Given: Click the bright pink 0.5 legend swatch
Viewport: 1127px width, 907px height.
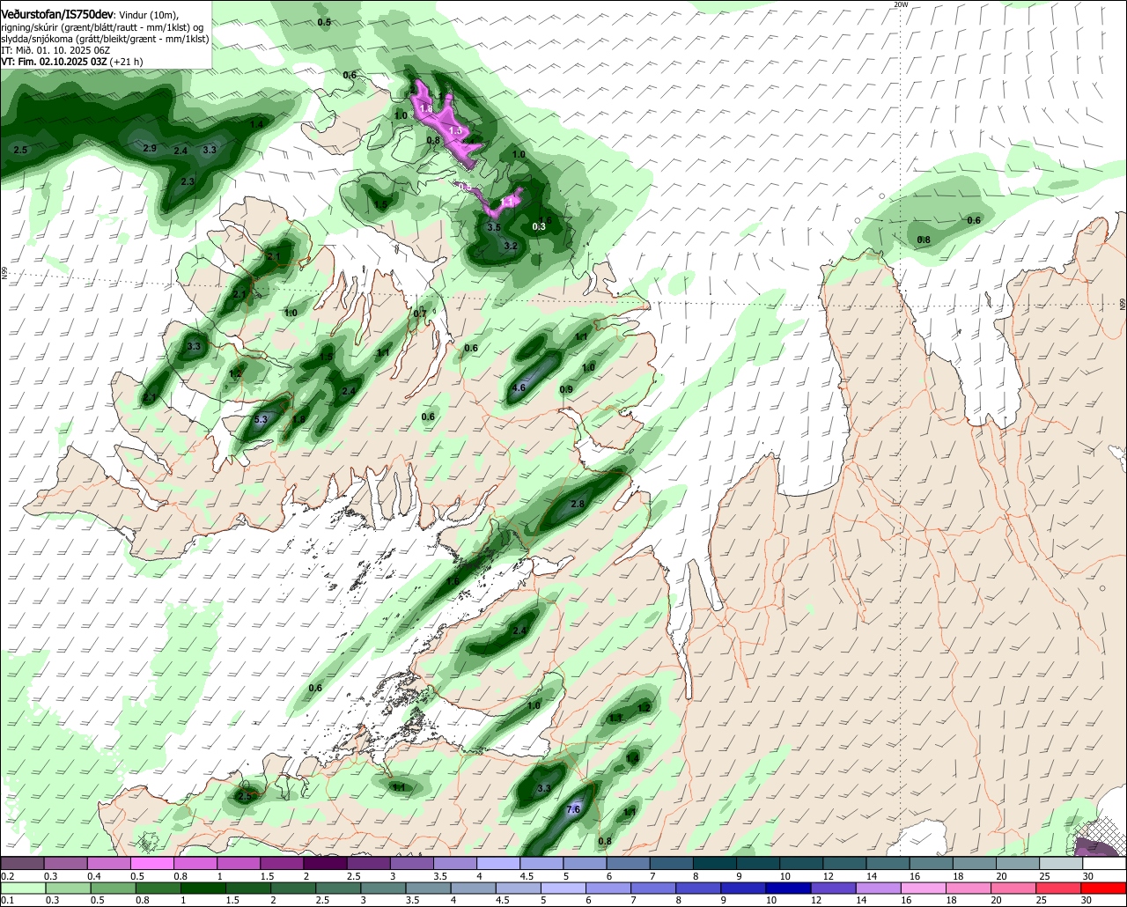Looking at the screenshot, I should click(x=151, y=864).
